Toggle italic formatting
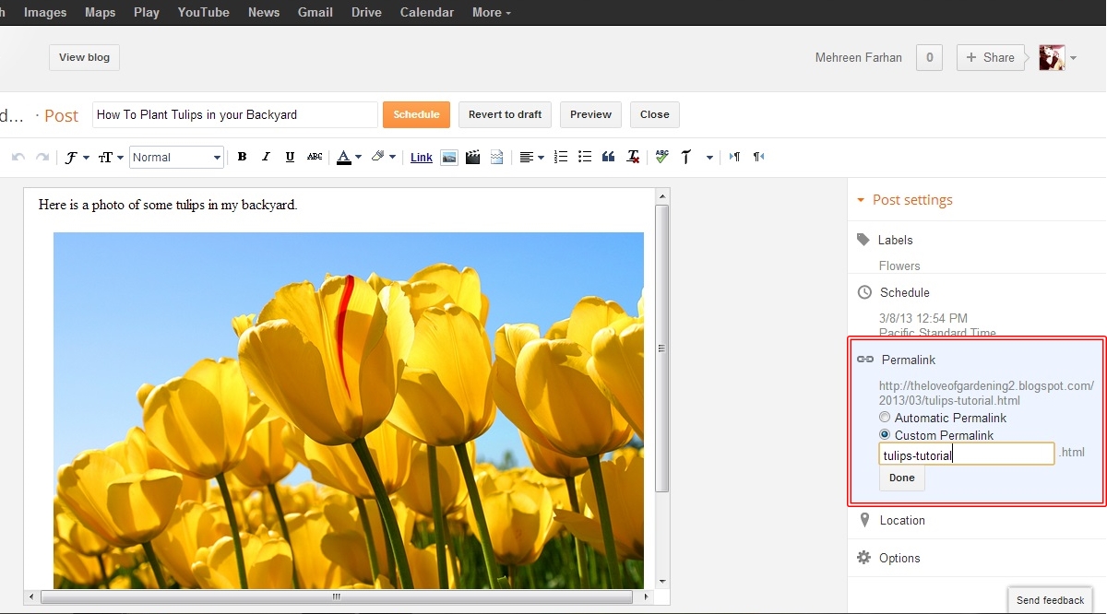 [x=265, y=157]
